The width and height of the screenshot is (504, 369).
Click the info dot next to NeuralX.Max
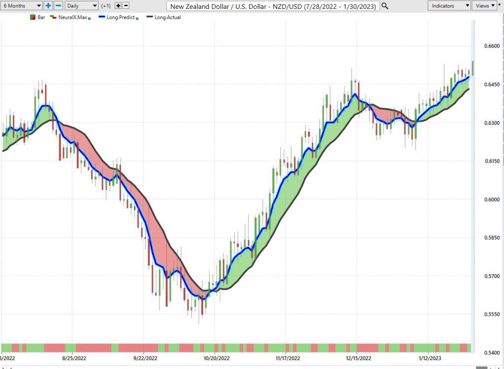90,19
